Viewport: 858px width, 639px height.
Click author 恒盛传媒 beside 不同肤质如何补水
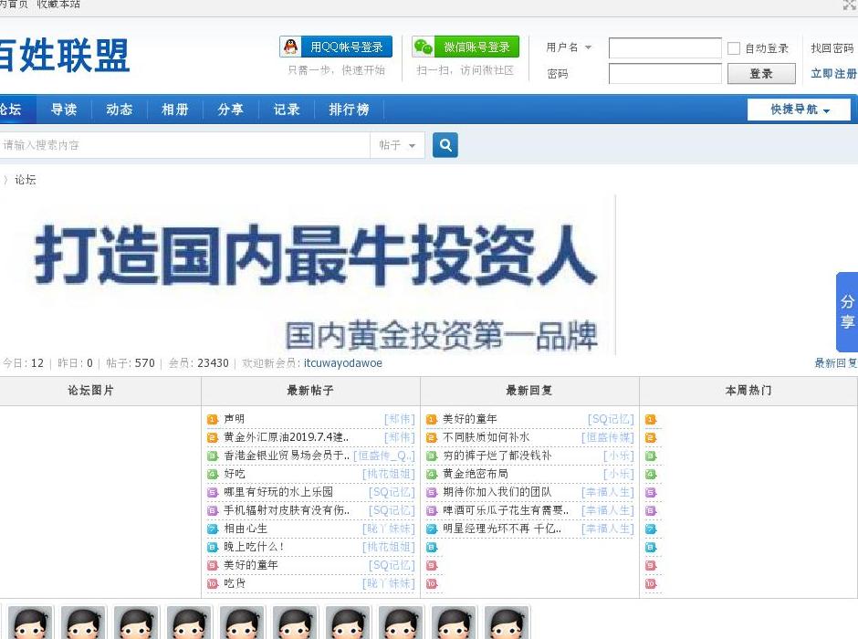click(607, 437)
